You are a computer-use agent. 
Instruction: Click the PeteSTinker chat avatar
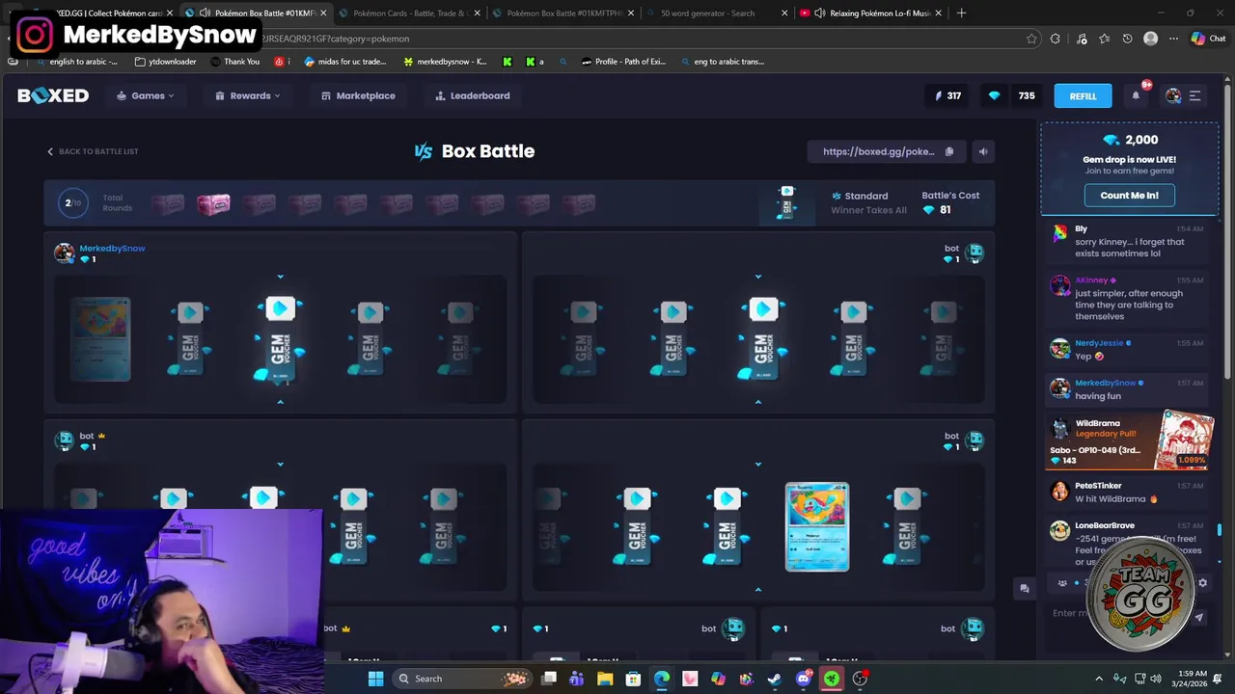pyautogui.click(x=1059, y=492)
